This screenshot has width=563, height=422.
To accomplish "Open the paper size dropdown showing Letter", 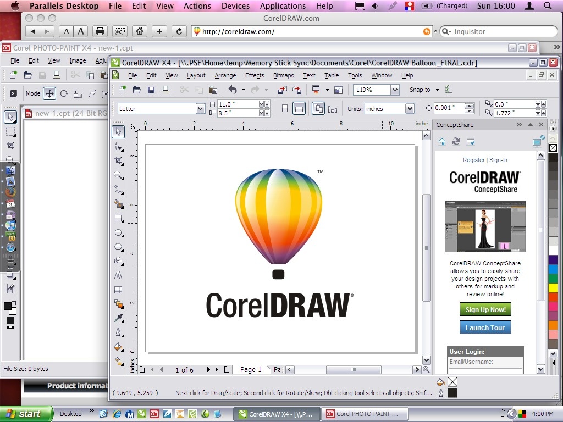I will pyautogui.click(x=201, y=108).
